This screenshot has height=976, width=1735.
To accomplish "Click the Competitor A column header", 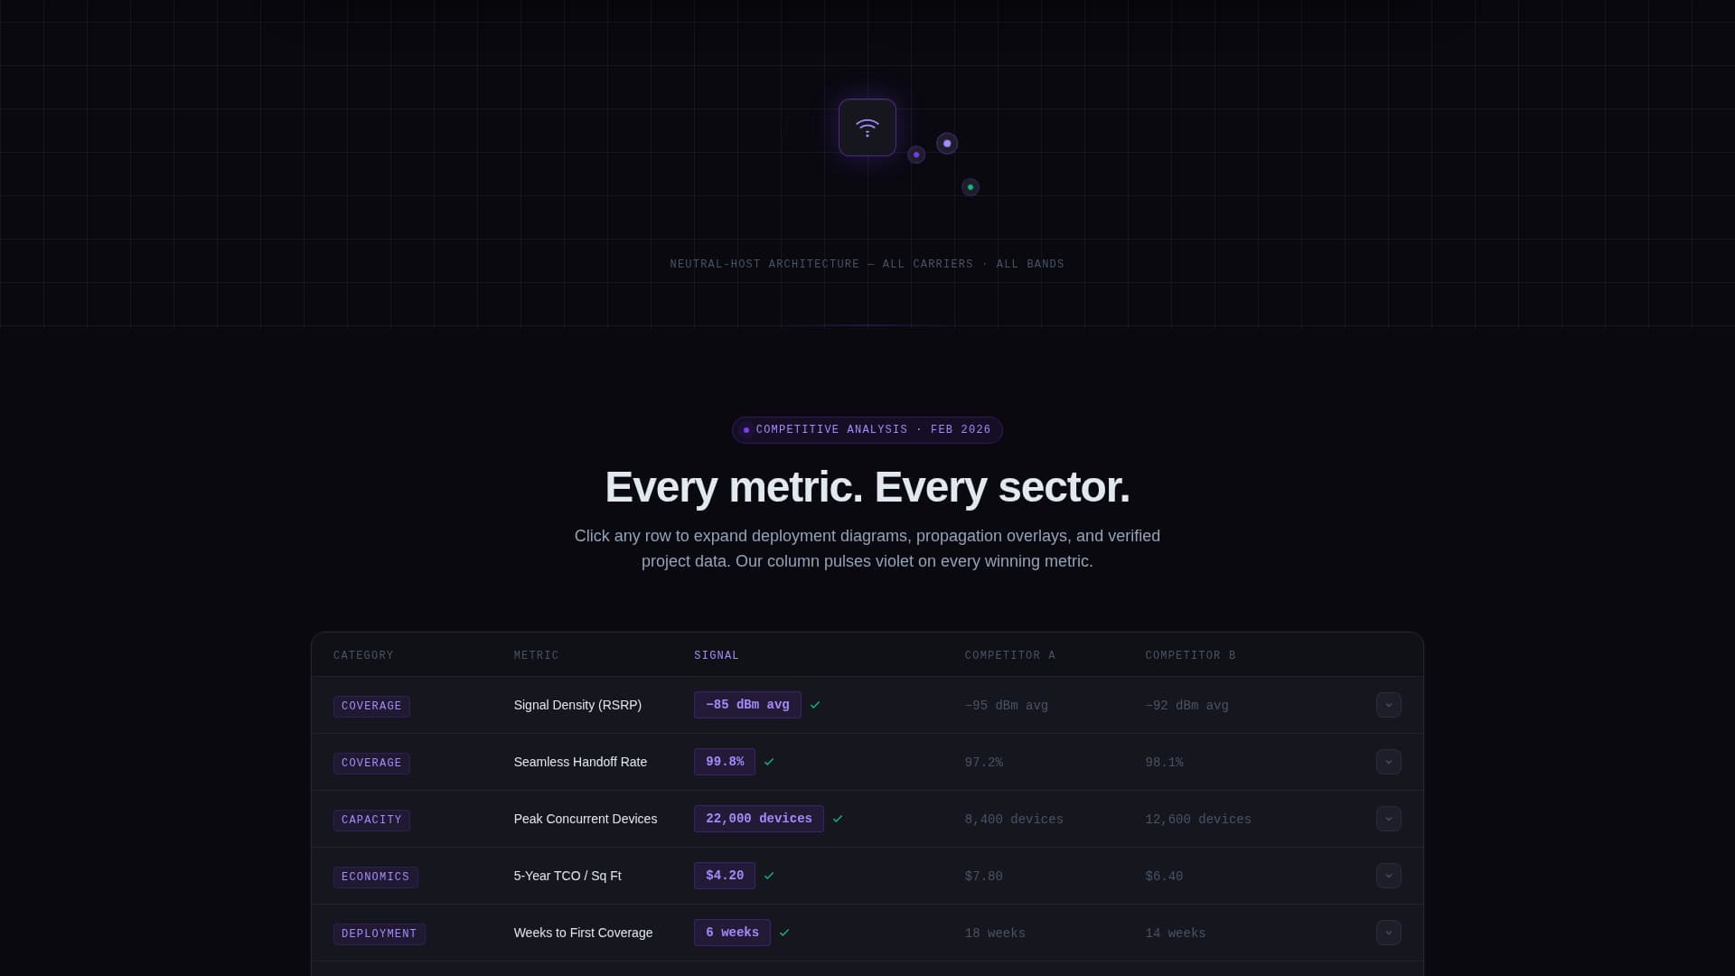I will (x=1009, y=655).
